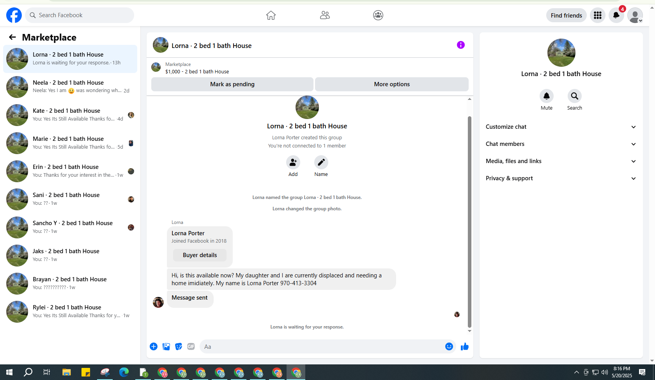Click the Lorna Porter name in card

[188, 233]
